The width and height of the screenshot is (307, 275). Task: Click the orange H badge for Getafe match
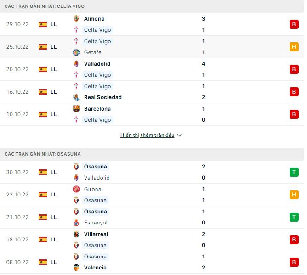(294, 47)
